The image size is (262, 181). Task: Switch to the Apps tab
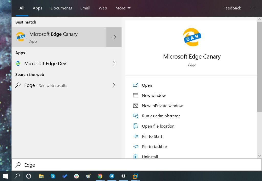[x=37, y=8]
